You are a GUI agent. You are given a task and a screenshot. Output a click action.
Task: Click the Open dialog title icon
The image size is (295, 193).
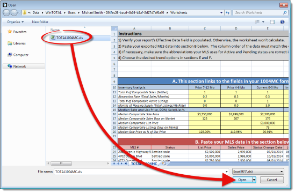[x=5, y=5]
